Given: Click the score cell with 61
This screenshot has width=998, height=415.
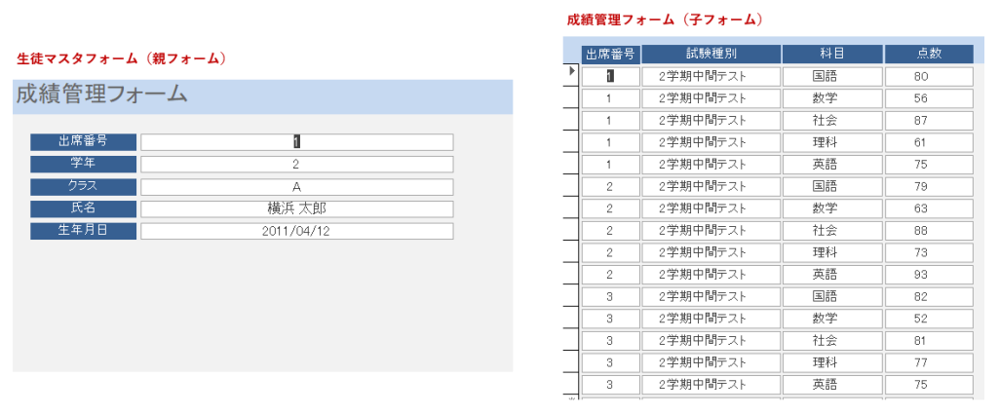Looking at the screenshot, I should pyautogui.click(x=929, y=142).
